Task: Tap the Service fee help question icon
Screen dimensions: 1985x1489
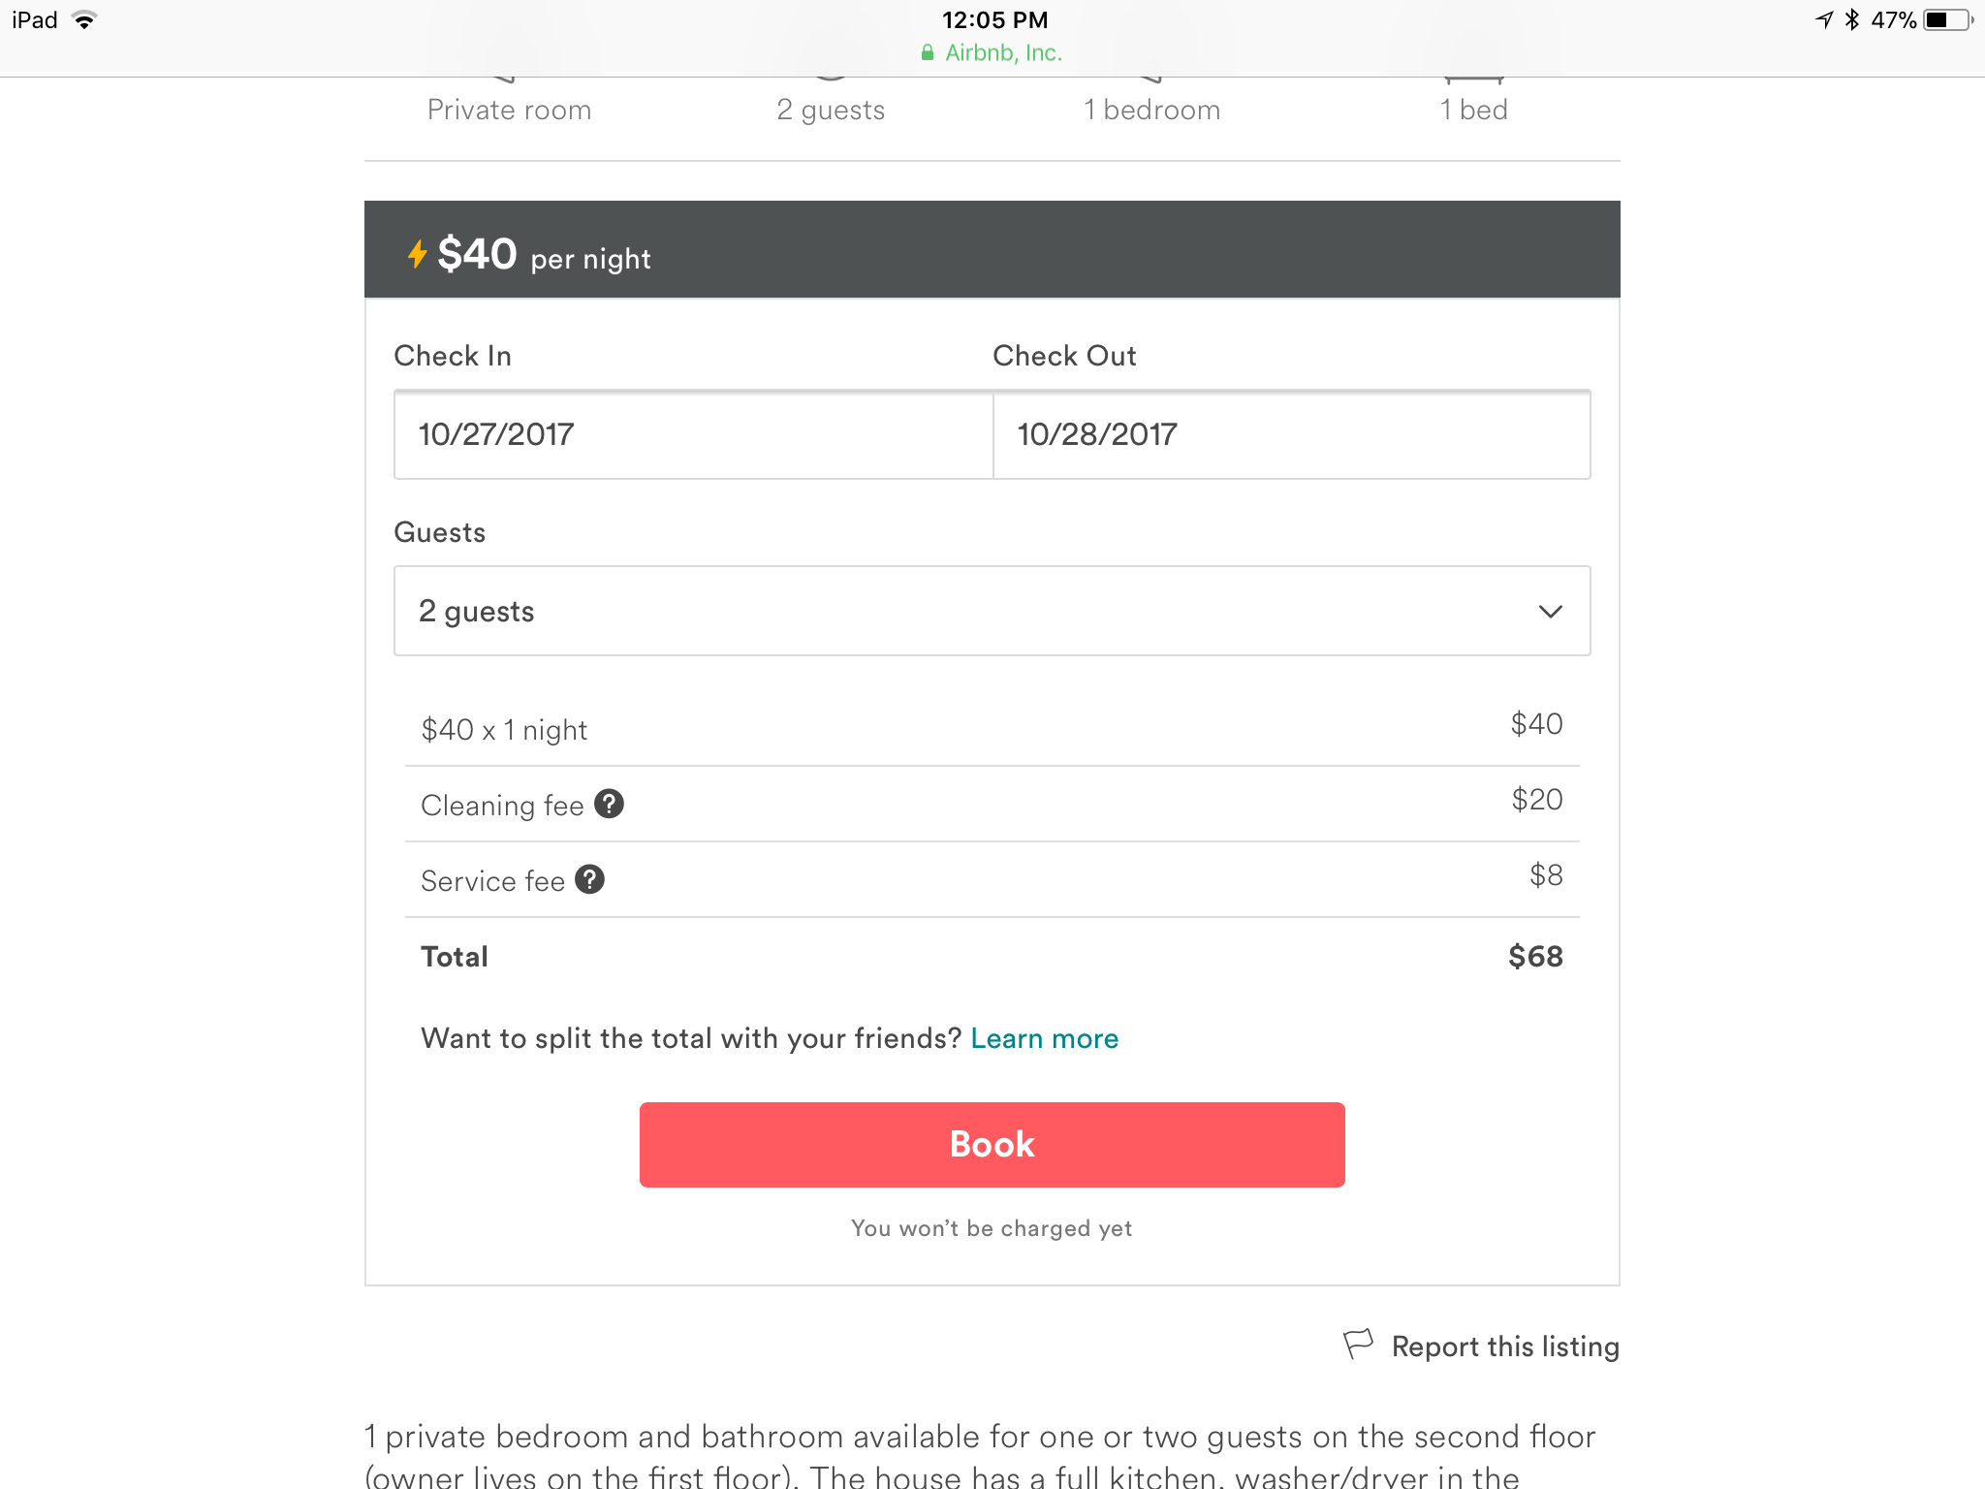Action: pyautogui.click(x=589, y=879)
